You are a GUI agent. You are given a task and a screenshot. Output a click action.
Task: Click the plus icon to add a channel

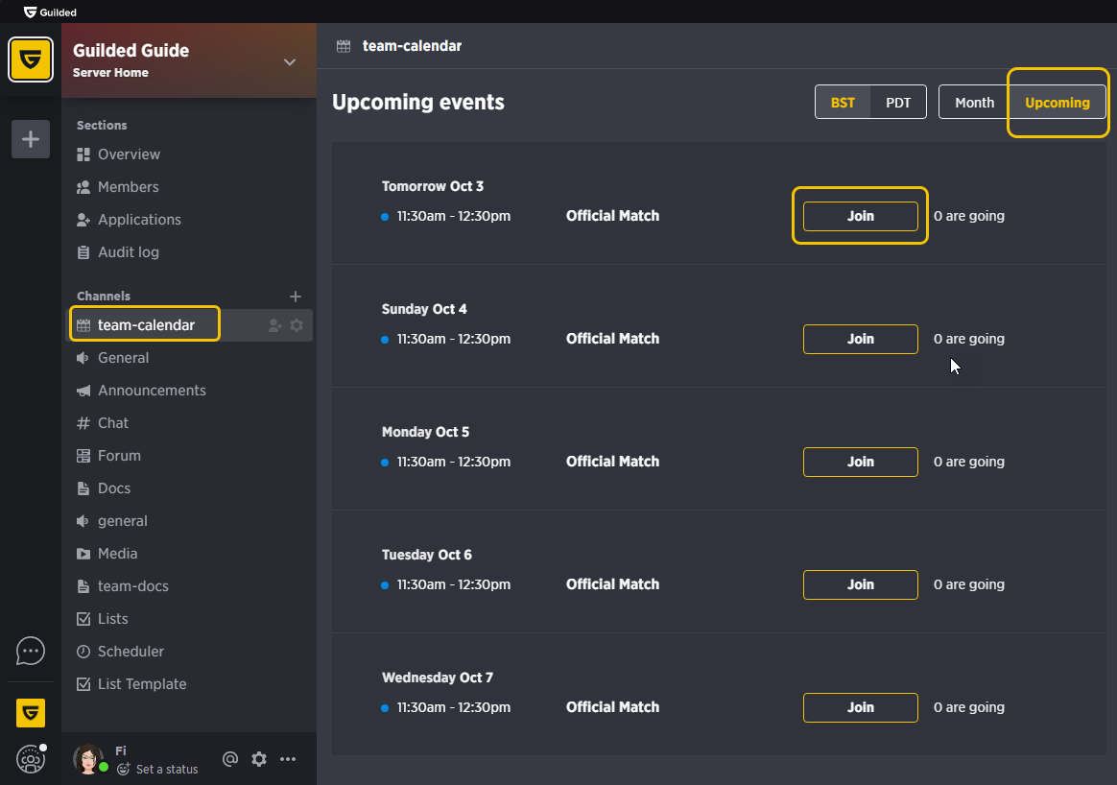[296, 296]
